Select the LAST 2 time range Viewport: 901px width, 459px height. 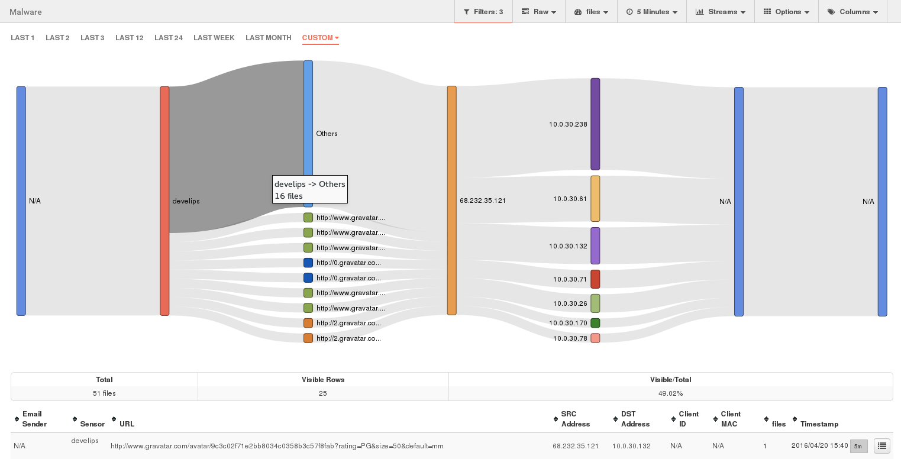(x=57, y=38)
